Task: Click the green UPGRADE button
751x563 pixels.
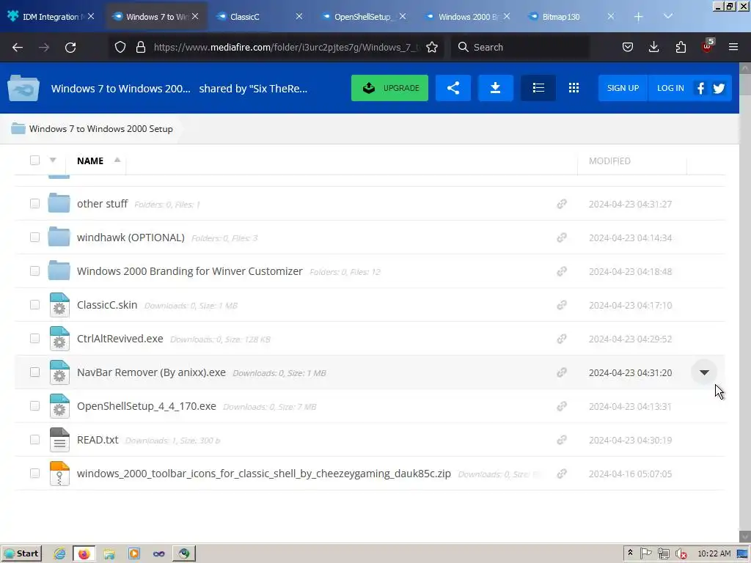Action: (x=390, y=88)
